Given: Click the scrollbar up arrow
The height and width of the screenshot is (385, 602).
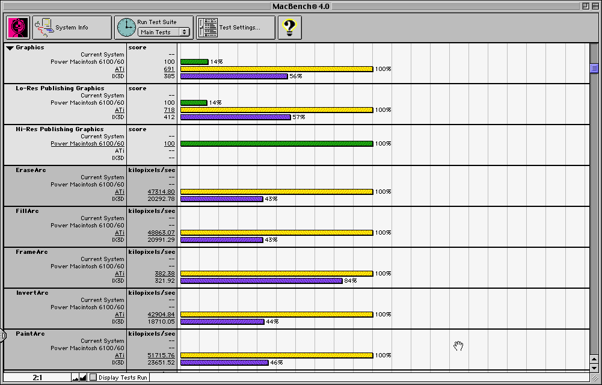Looking at the screenshot, I should (x=594, y=359).
